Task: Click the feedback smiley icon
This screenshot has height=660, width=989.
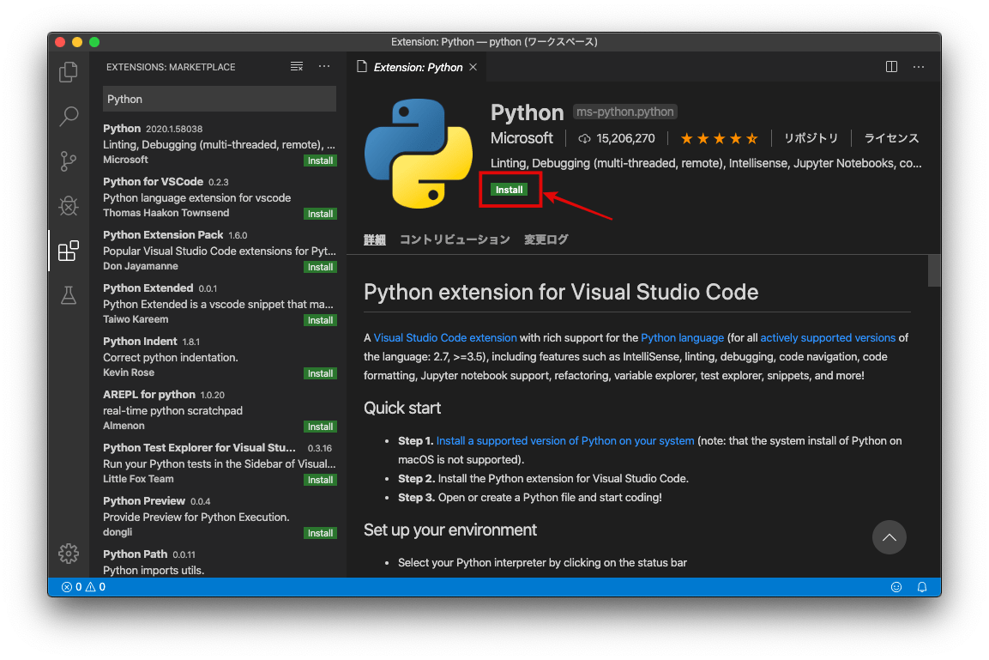Action: coord(896,586)
